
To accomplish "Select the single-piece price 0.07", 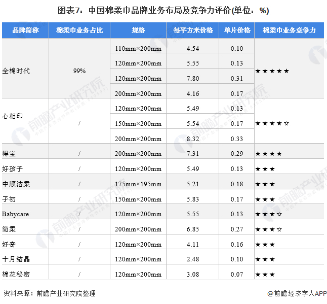I will click(x=237, y=275).
